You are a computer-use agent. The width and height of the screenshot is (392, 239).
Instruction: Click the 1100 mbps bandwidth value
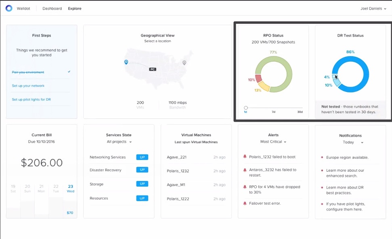pos(178,102)
